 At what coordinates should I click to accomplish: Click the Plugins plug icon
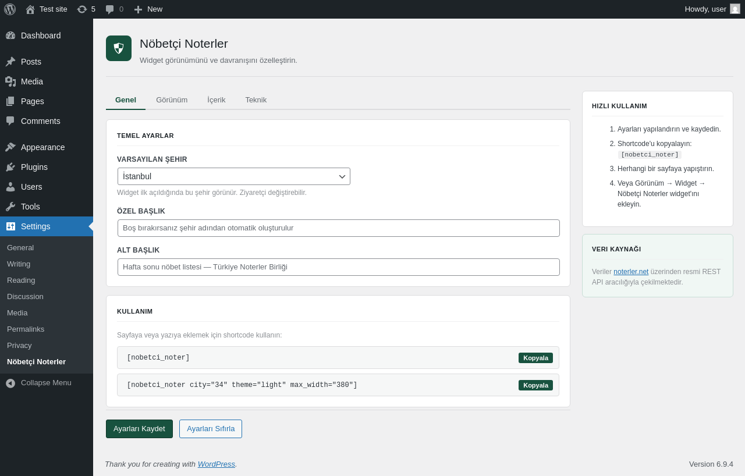[x=10, y=167]
